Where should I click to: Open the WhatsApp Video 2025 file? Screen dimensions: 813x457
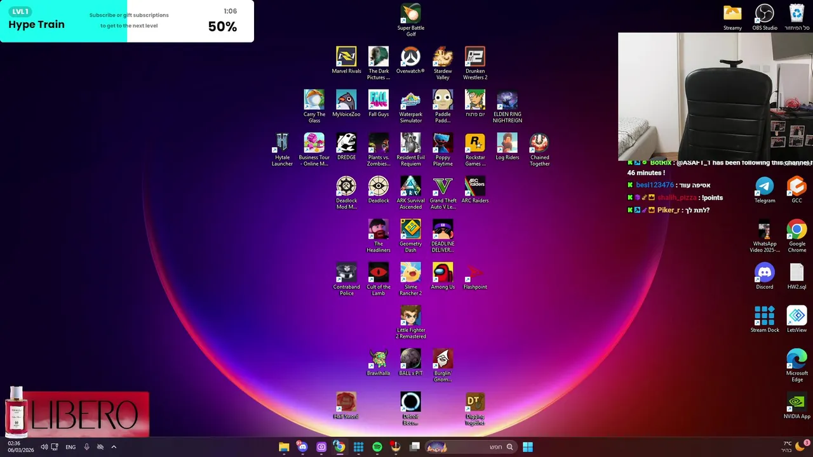point(765,235)
